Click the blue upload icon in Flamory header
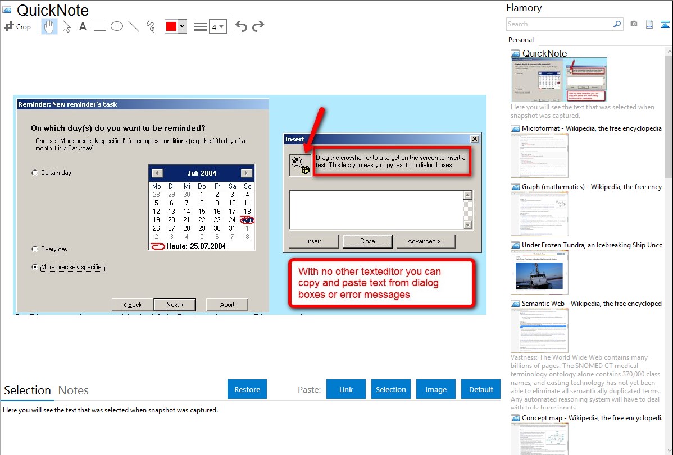 point(665,24)
